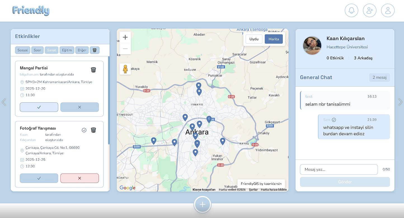Zoom in on the map
This screenshot has width=404, height=218.
click(x=125, y=37)
